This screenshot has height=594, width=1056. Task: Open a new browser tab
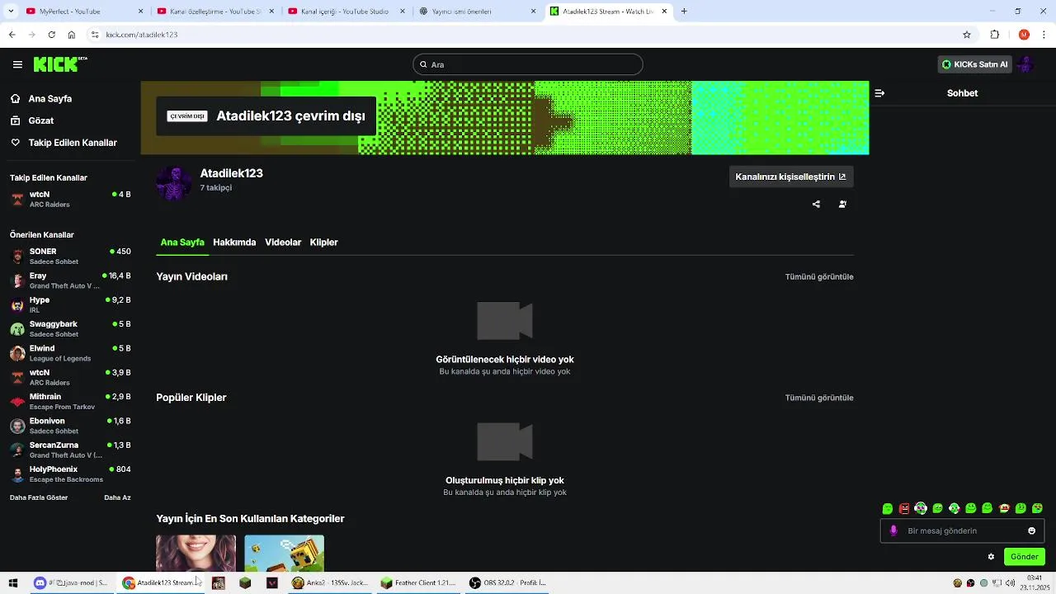coord(684,12)
